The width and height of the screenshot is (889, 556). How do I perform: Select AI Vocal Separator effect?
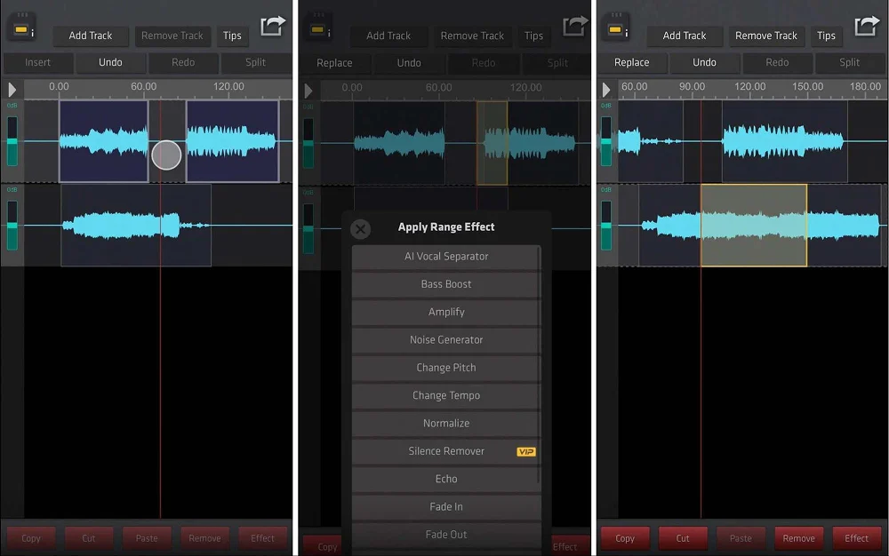tap(446, 257)
